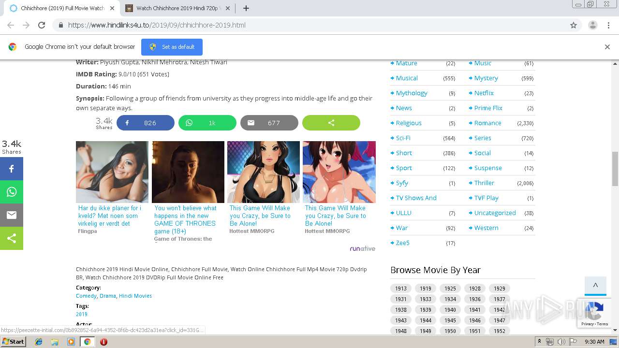Click floating sidebar generic share icon
The image size is (619, 348).
click(12, 238)
